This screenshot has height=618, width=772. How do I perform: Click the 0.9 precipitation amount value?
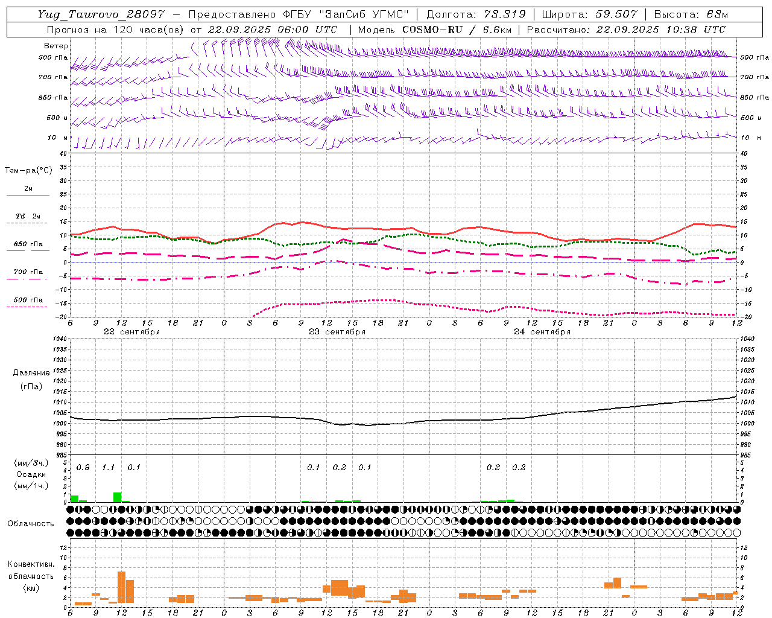pos(83,468)
